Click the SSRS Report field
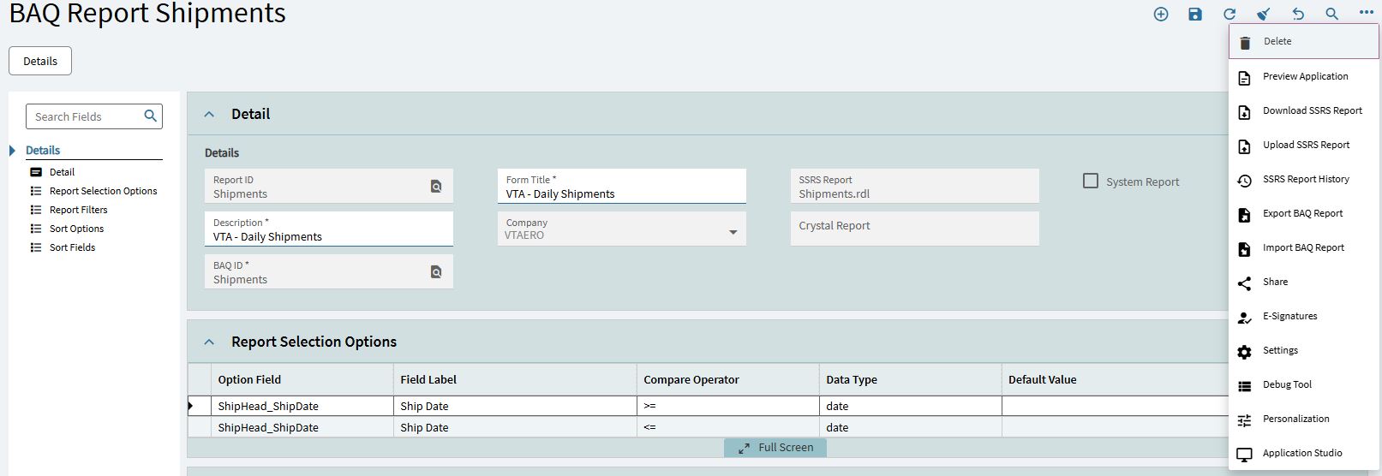Viewport: 1382px width, 476px height. [914, 186]
